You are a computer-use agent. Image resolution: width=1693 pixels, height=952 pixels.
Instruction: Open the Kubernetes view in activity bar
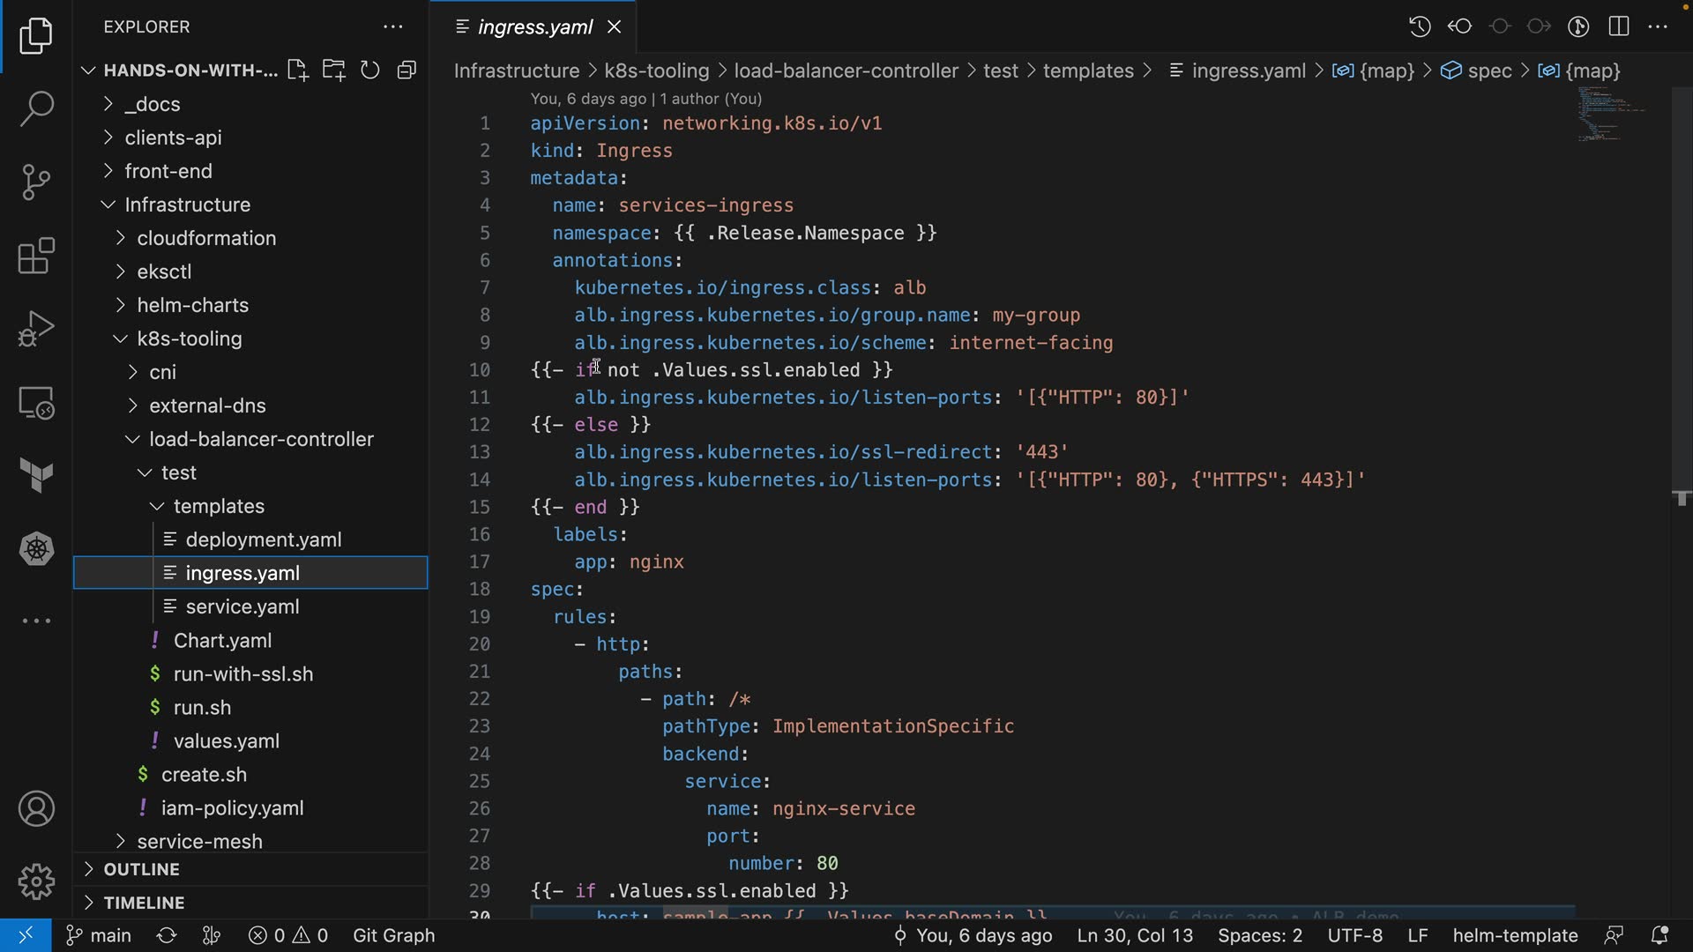tap(36, 549)
